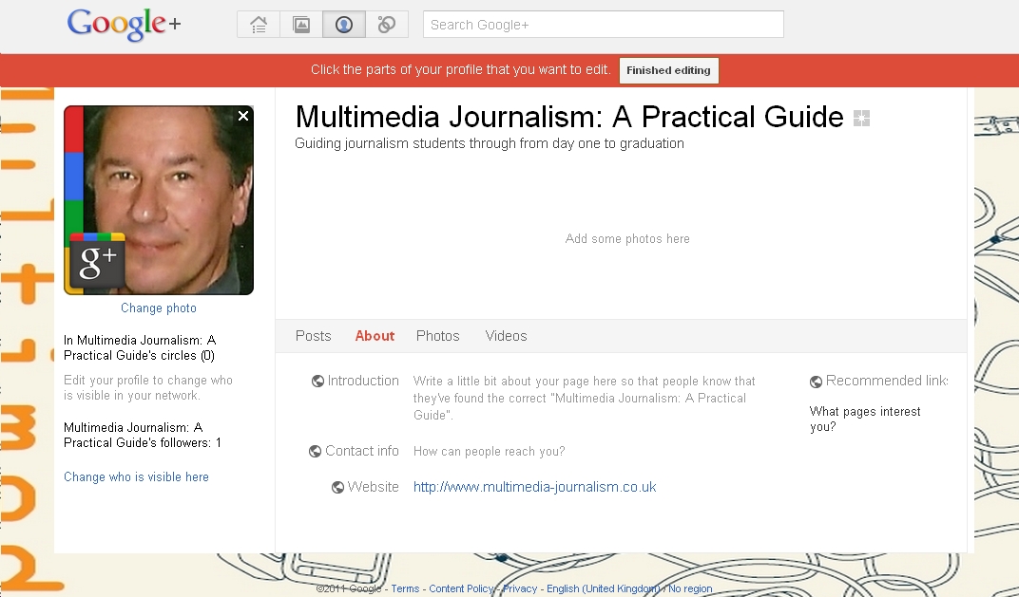Click the Change photo link
This screenshot has height=597, width=1019.
[159, 308]
